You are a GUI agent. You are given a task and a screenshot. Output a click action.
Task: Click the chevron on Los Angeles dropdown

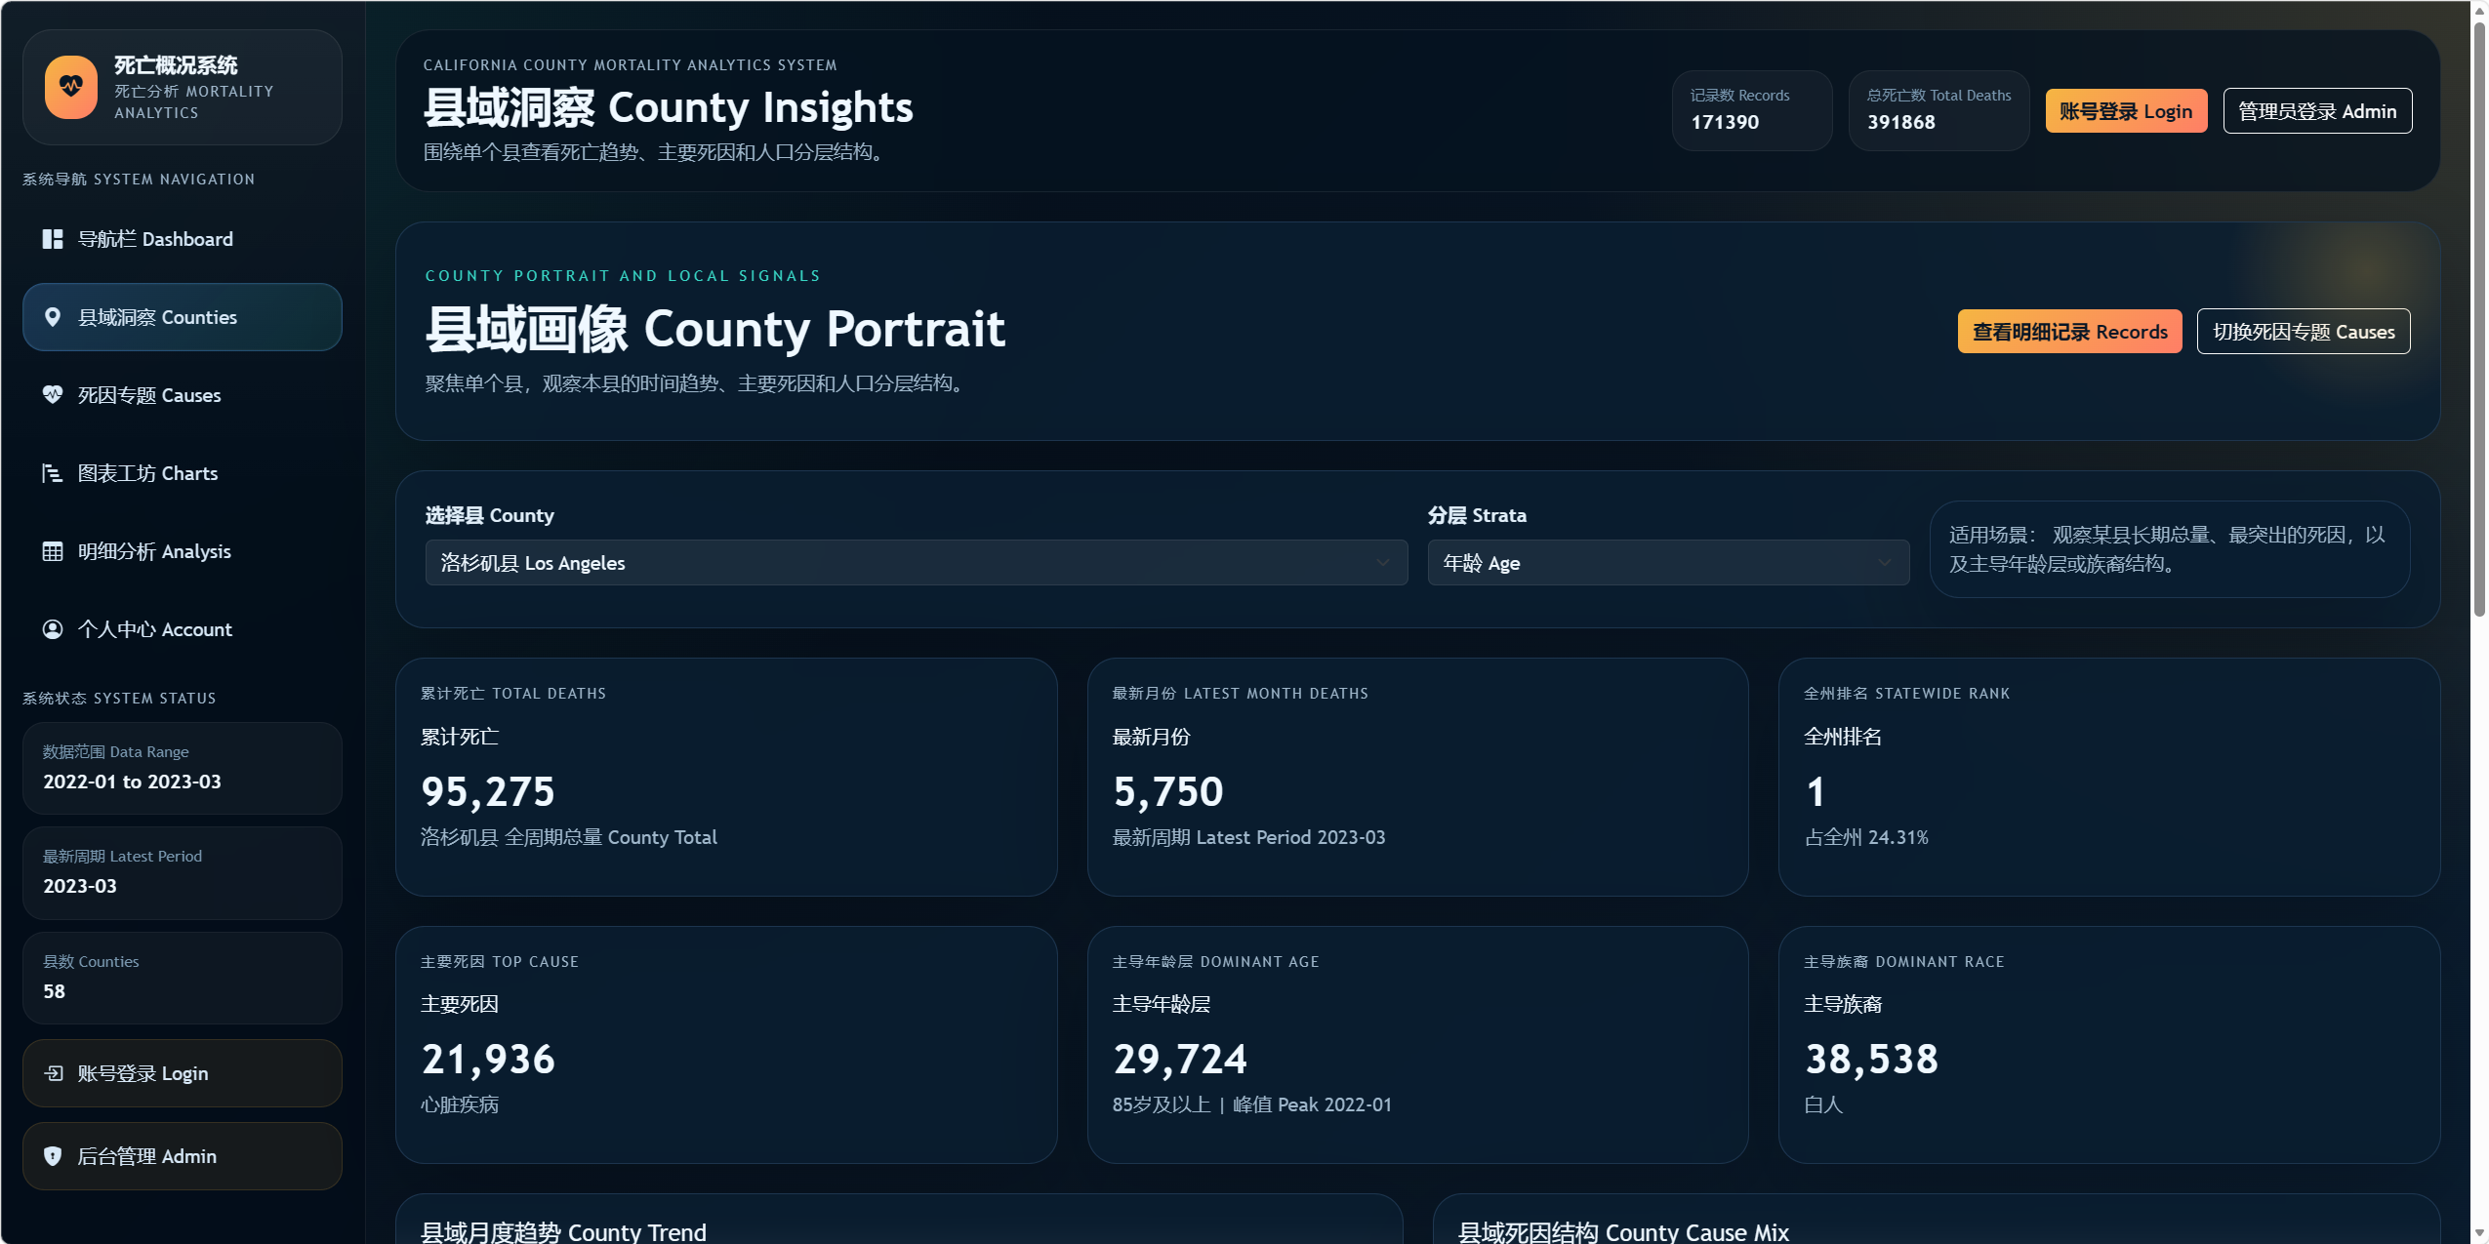coord(1382,563)
